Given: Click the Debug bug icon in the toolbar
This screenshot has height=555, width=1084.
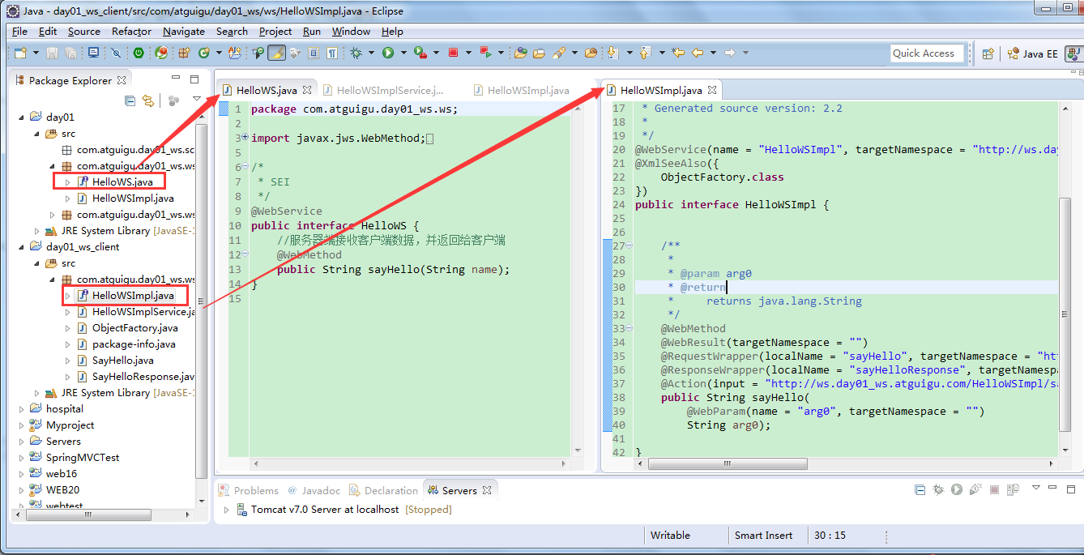Looking at the screenshot, I should (x=356, y=53).
